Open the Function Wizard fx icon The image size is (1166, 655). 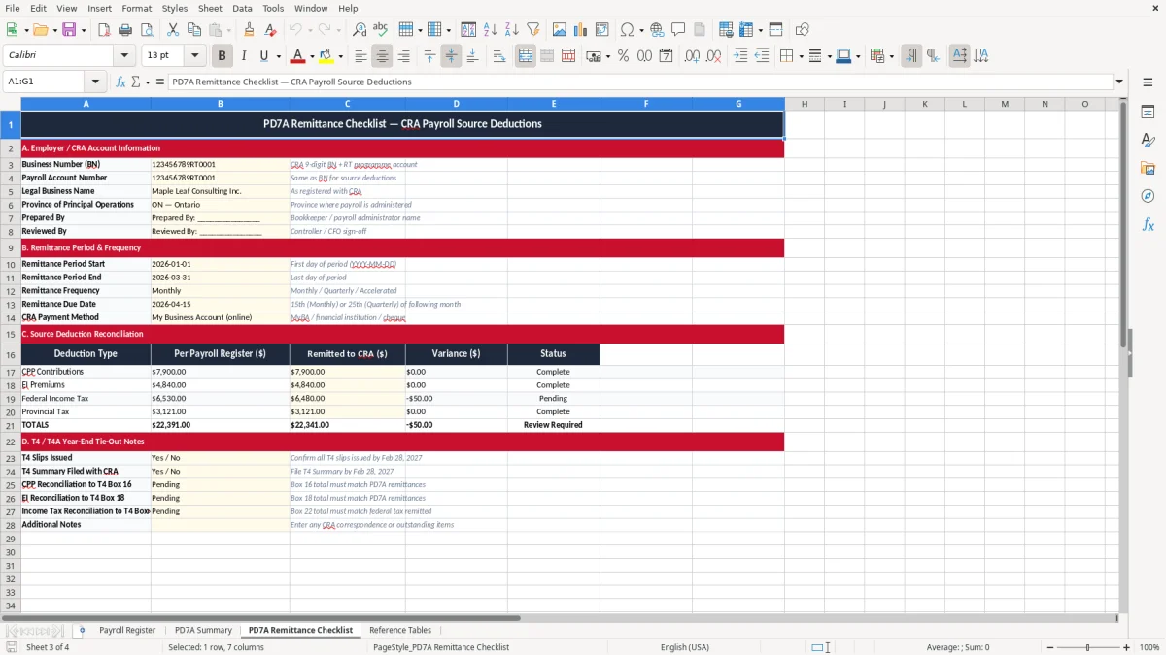[121, 82]
